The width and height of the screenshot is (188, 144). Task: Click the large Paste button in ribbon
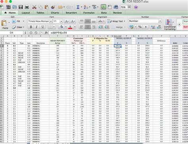[x=5, y=24]
